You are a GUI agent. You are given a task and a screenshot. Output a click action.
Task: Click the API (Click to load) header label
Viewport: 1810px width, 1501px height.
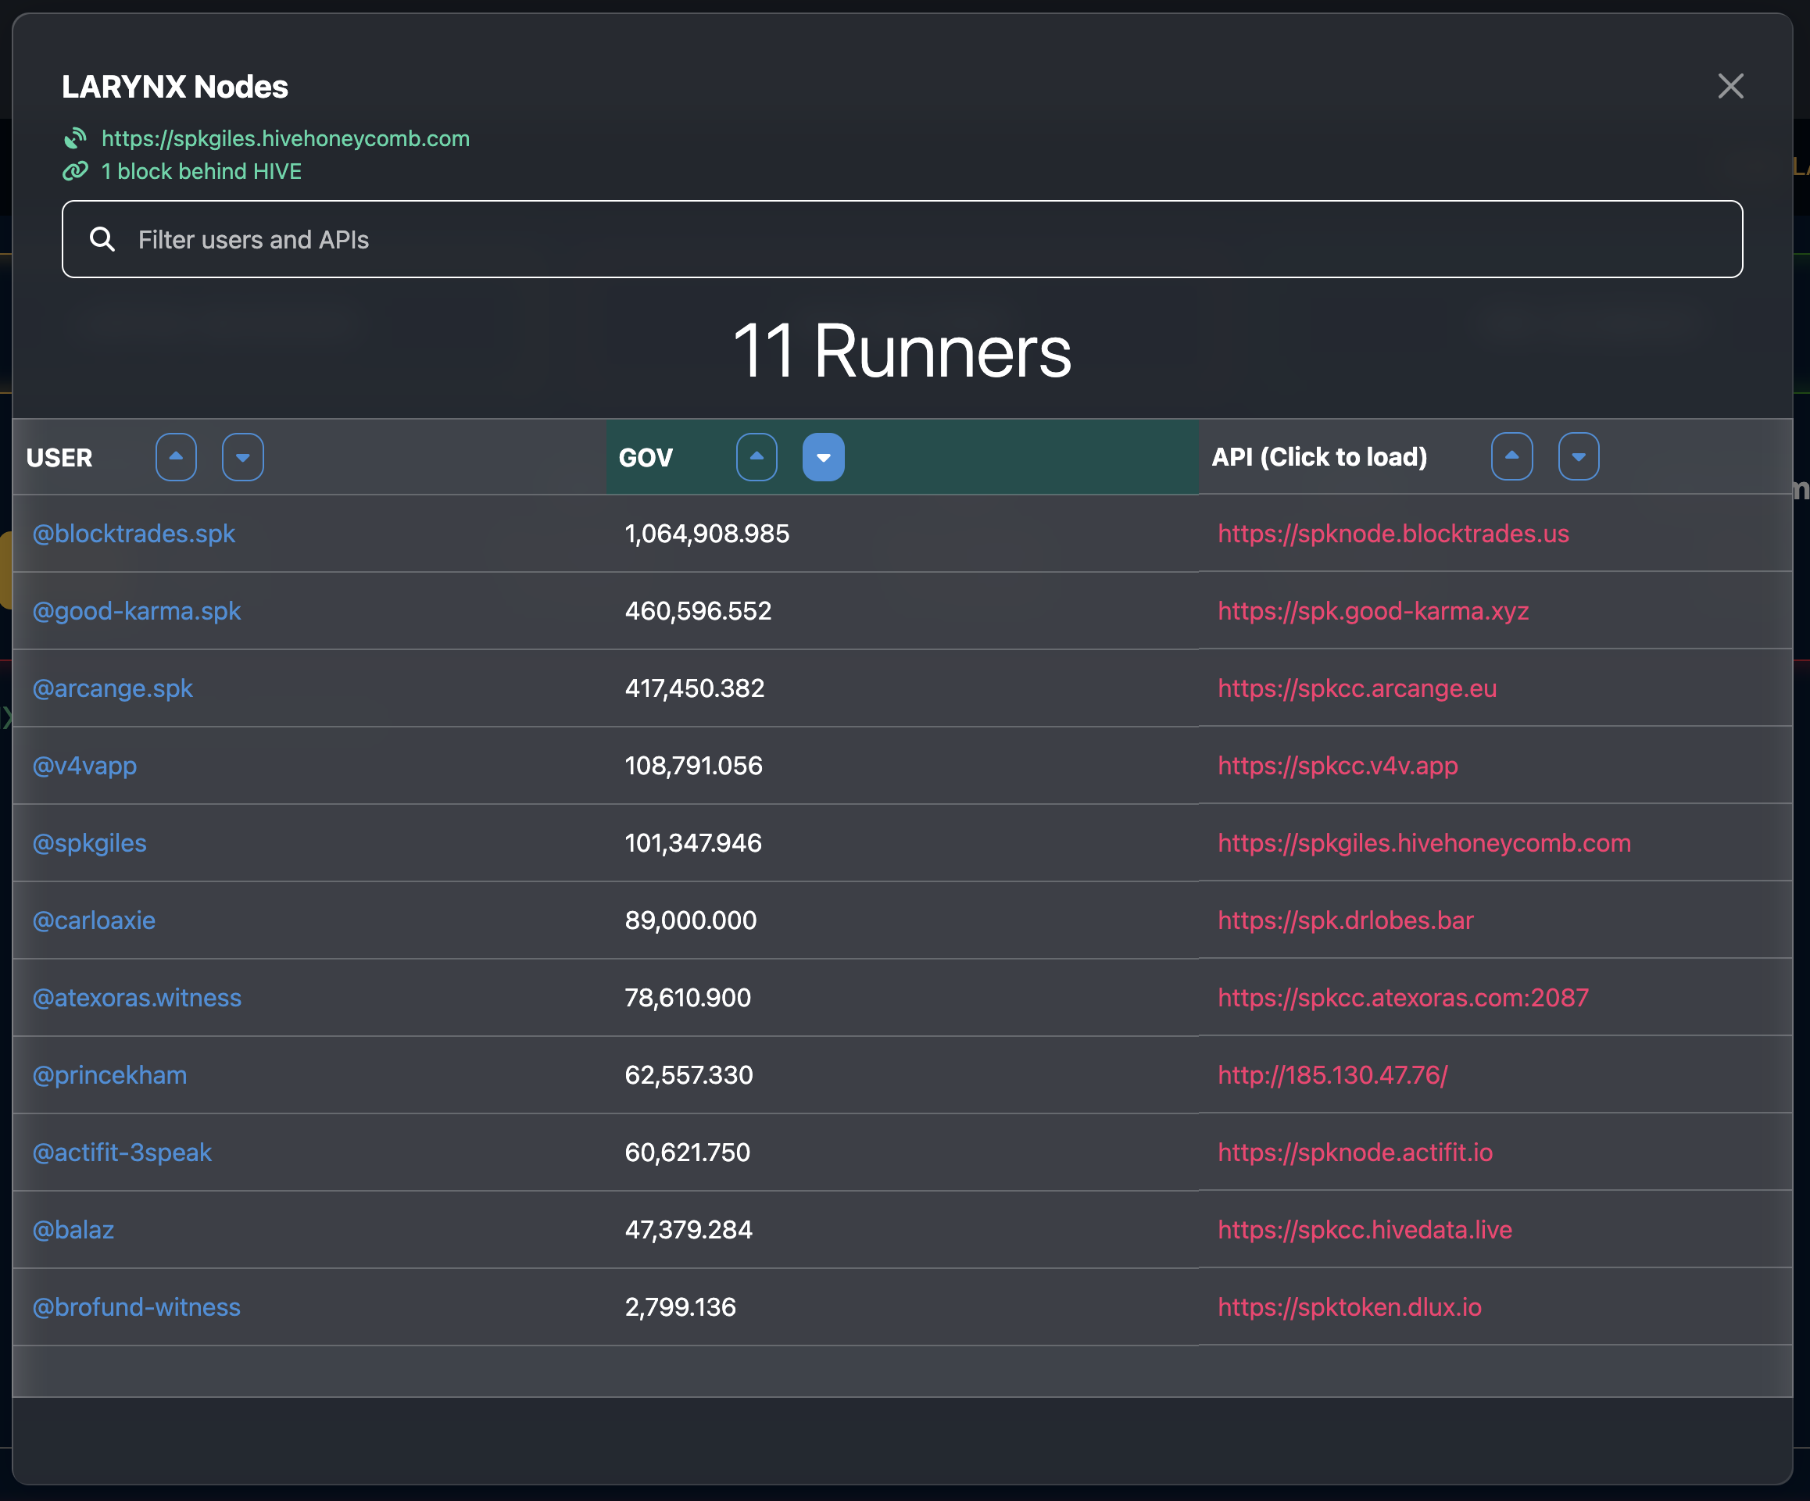[1319, 456]
